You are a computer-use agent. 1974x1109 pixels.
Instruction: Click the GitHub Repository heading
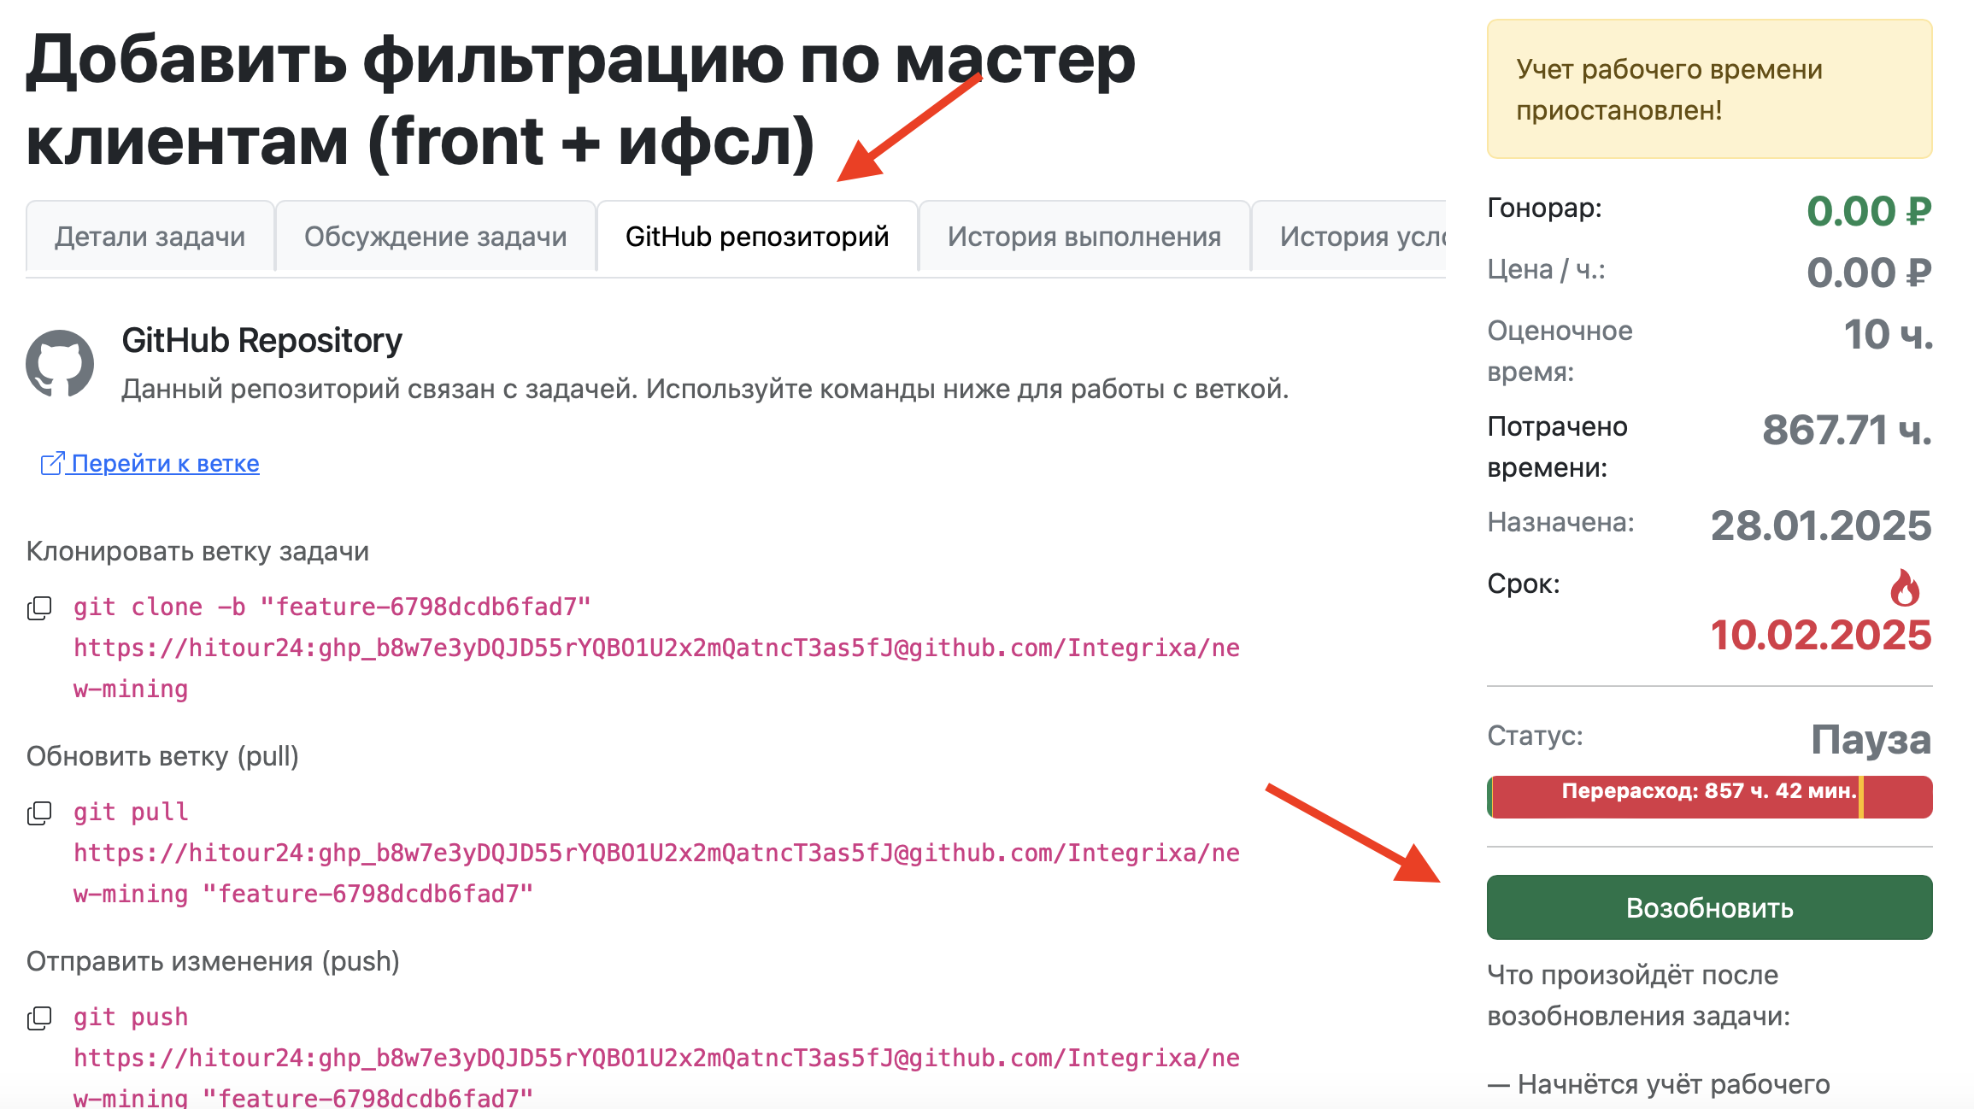coord(261,340)
